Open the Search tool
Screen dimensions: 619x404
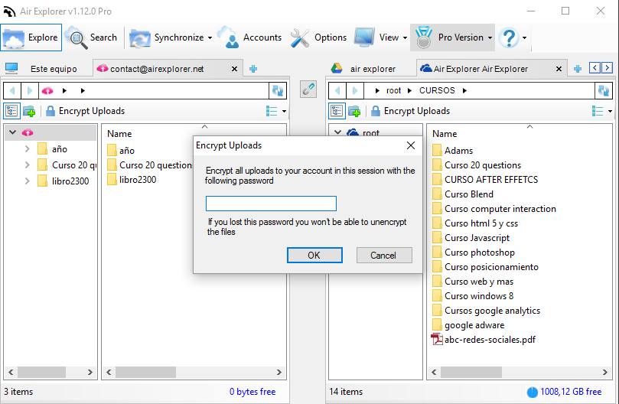[x=93, y=37]
